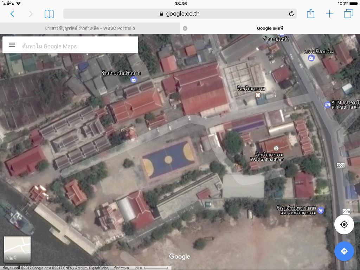This screenshot has width=360, height=270.
Task: Select the Google แผนที่ tab
Action: tap(270, 28)
